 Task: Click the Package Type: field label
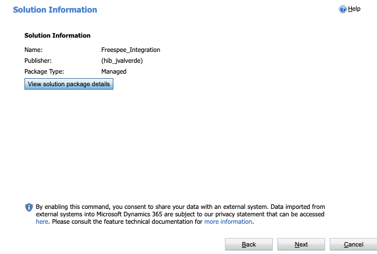[44, 71]
